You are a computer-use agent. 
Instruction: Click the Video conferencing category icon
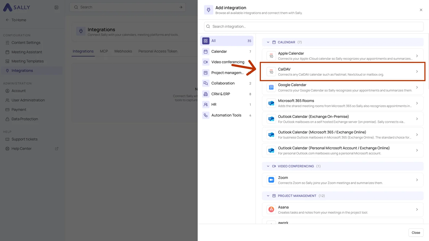coord(206,62)
